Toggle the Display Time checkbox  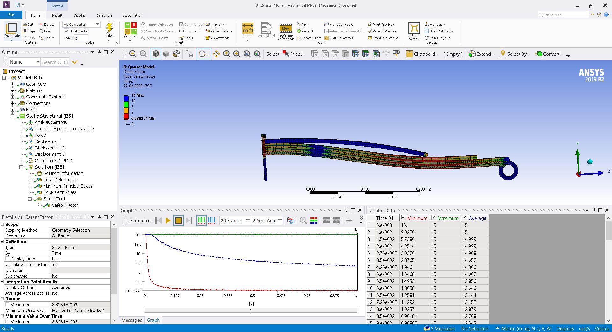click(8, 259)
